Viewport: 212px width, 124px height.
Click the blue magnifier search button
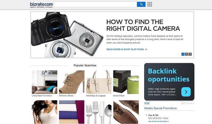[x=141, y=4]
